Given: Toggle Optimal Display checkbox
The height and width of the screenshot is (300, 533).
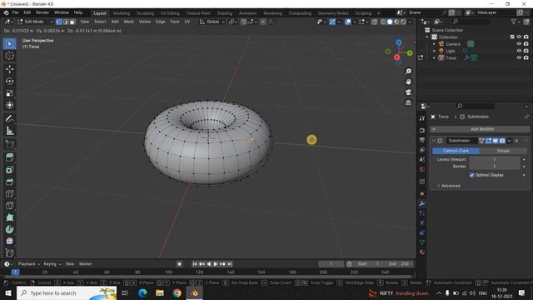Looking at the screenshot, I should tap(471, 175).
